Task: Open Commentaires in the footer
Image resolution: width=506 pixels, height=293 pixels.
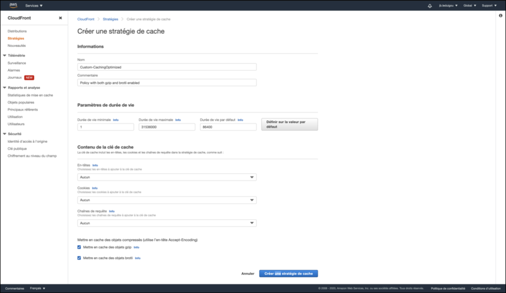Action: [x=15, y=288]
